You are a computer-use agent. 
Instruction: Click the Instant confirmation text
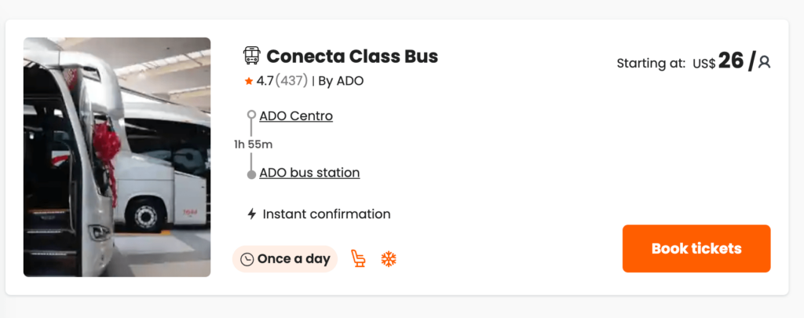(326, 214)
